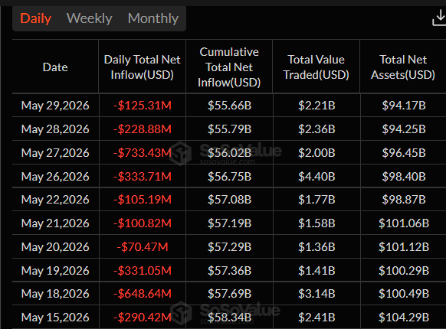Viewport: 446px width, 329px height.
Task: Click the -$290.42M net inflow value
Action: pos(143,318)
